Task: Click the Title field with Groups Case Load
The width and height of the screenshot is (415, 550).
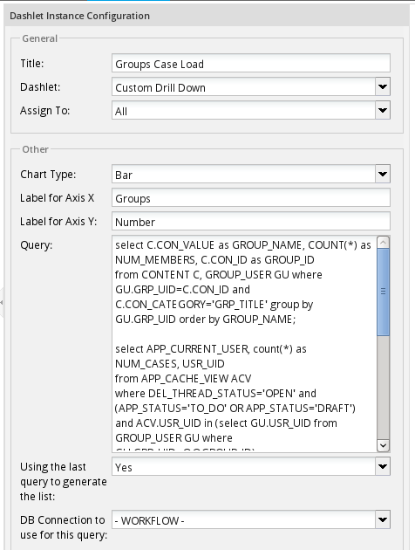Action: pos(251,64)
